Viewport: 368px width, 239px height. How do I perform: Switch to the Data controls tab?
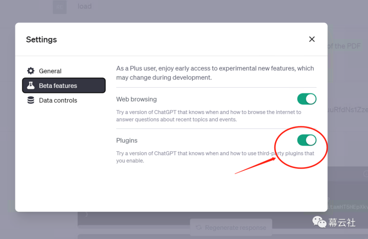(58, 100)
